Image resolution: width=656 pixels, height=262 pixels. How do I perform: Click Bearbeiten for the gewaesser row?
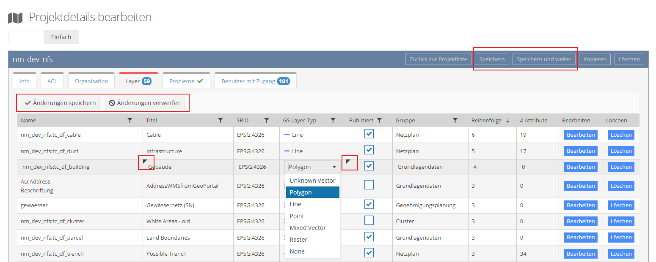coord(581,205)
